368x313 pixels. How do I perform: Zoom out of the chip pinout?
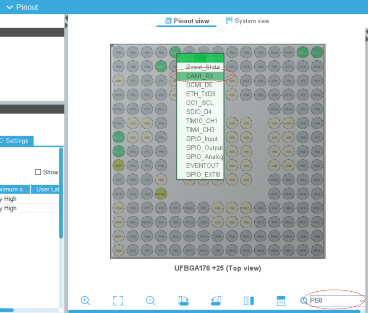(x=151, y=300)
